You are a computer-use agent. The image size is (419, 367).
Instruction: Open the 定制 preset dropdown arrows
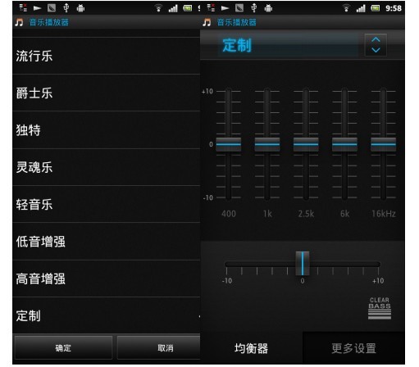(x=376, y=45)
